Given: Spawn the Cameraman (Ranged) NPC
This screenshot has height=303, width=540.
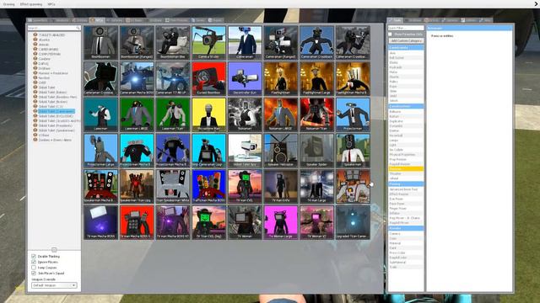Looking at the screenshot, I should pyautogui.click(x=281, y=42).
